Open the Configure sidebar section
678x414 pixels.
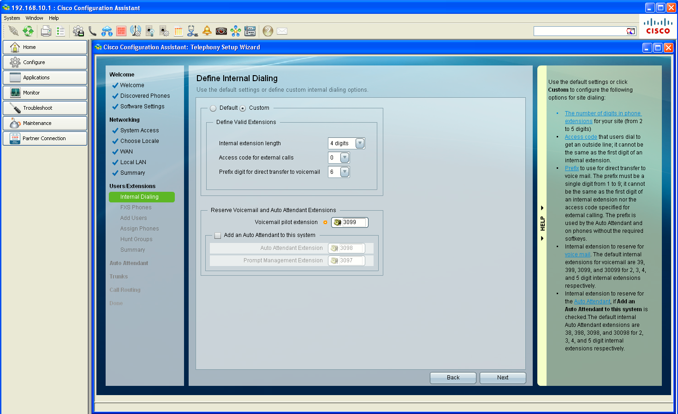(x=45, y=62)
